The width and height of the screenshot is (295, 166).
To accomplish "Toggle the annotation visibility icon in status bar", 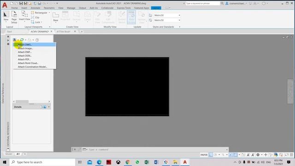I will 248,155.
